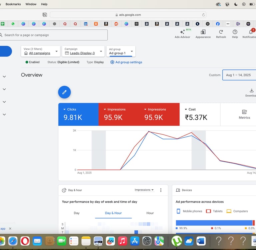Open the Notifications bell

(251, 32)
